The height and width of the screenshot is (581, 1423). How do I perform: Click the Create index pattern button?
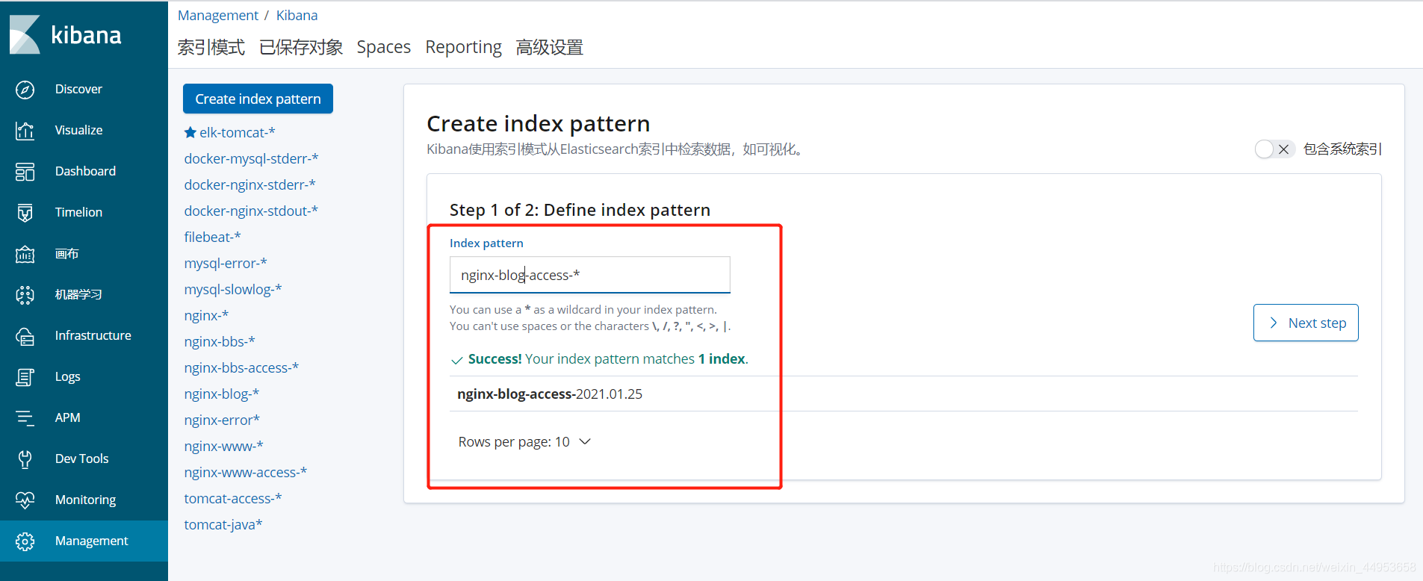pyautogui.click(x=258, y=99)
